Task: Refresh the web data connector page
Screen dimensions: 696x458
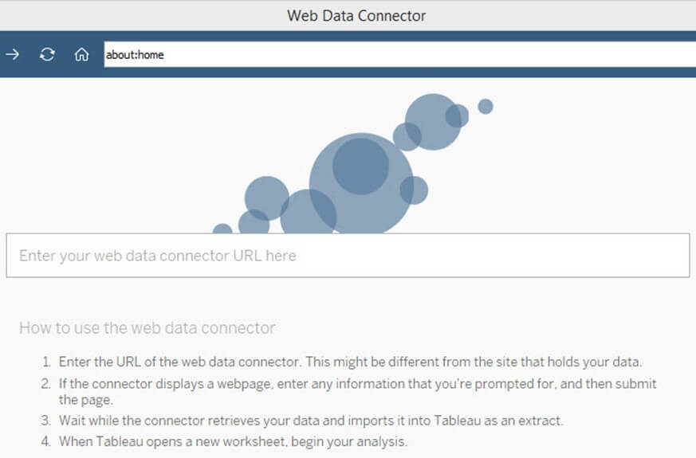Action: [48, 55]
